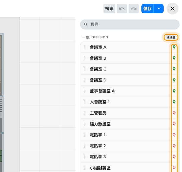
Task: Select 電話亭 2 in the list
Action: (x=130, y=146)
